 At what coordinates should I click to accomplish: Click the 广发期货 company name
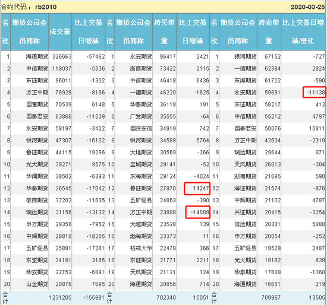tap(141, 116)
